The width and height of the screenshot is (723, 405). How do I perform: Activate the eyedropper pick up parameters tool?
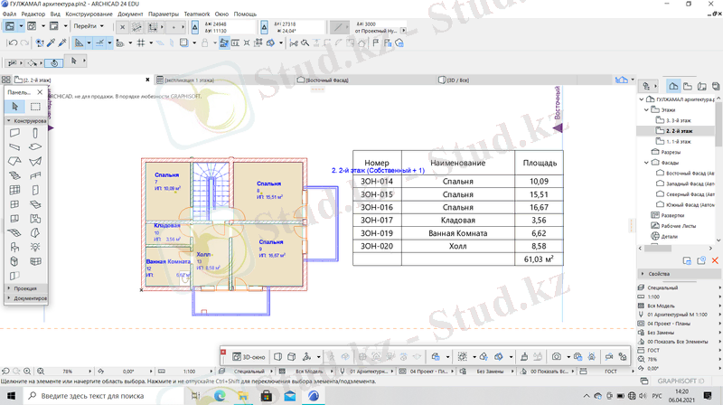pos(51,42)
